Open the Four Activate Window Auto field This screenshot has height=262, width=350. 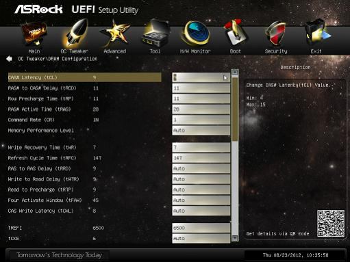click(x=201, y=200)
